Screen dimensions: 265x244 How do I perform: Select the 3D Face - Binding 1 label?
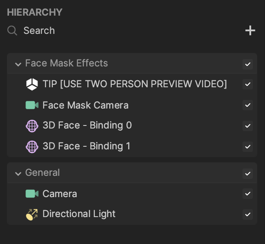pyautogui.click(x=87, y=146)
